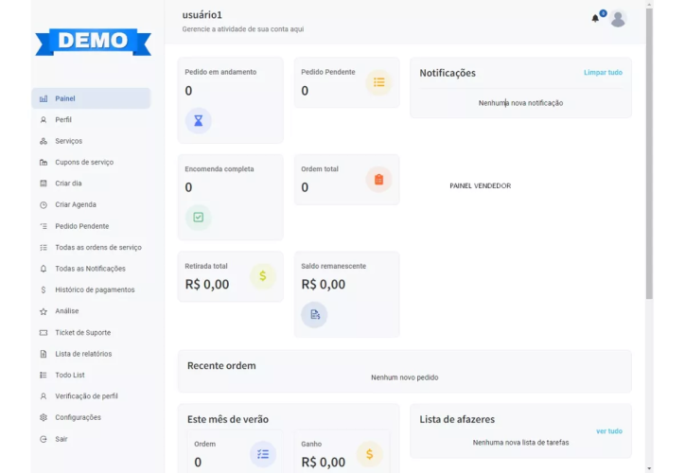Screen dimensions: 685x473
Task: Select Cupons de serviço menu item
Action: coord(84,163)
